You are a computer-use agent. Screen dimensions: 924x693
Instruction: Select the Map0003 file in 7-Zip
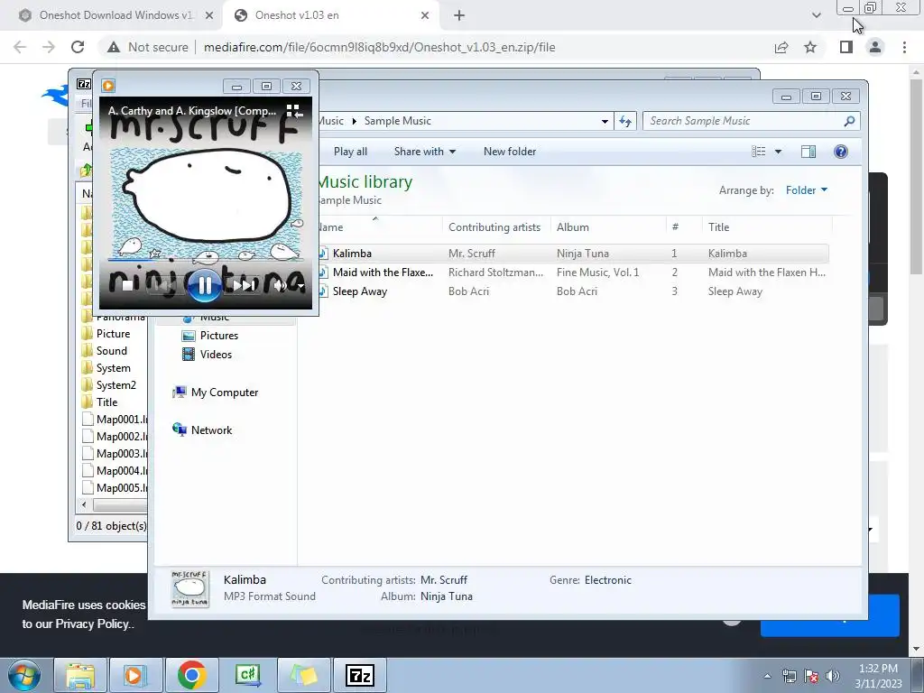click(115, 453)
